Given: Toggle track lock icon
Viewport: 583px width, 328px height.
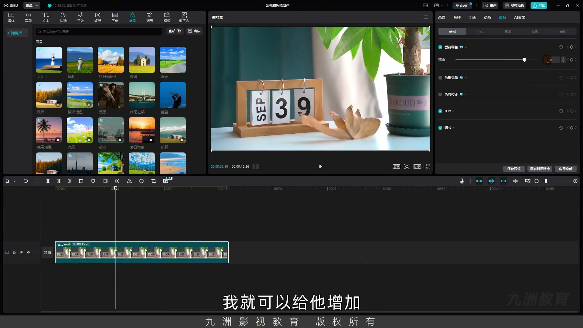Looking at the screenshot, I should tap(14, 252).
